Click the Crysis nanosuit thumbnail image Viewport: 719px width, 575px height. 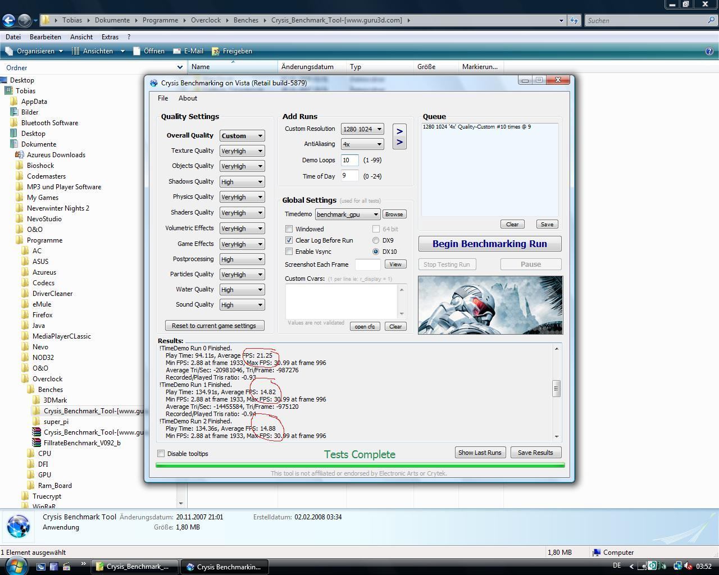490,305
